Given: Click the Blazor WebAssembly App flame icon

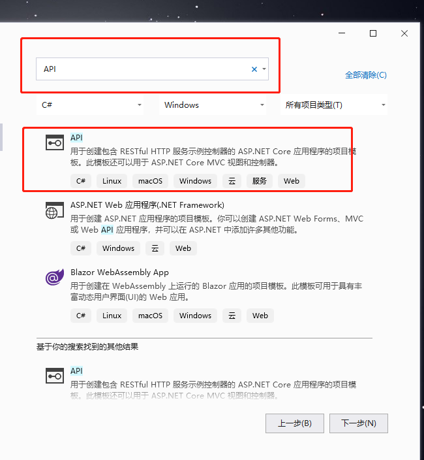Looking at the screenshot, I should click(55, 277).
